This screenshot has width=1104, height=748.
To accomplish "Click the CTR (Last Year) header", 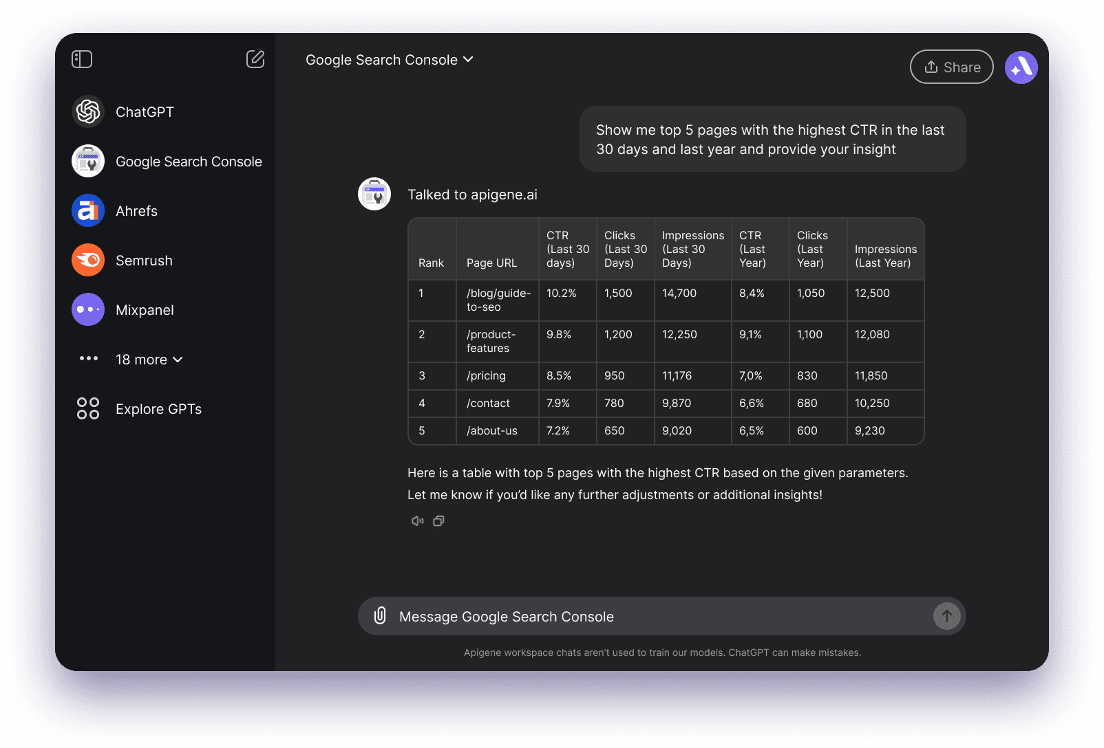I will (761, 249).
